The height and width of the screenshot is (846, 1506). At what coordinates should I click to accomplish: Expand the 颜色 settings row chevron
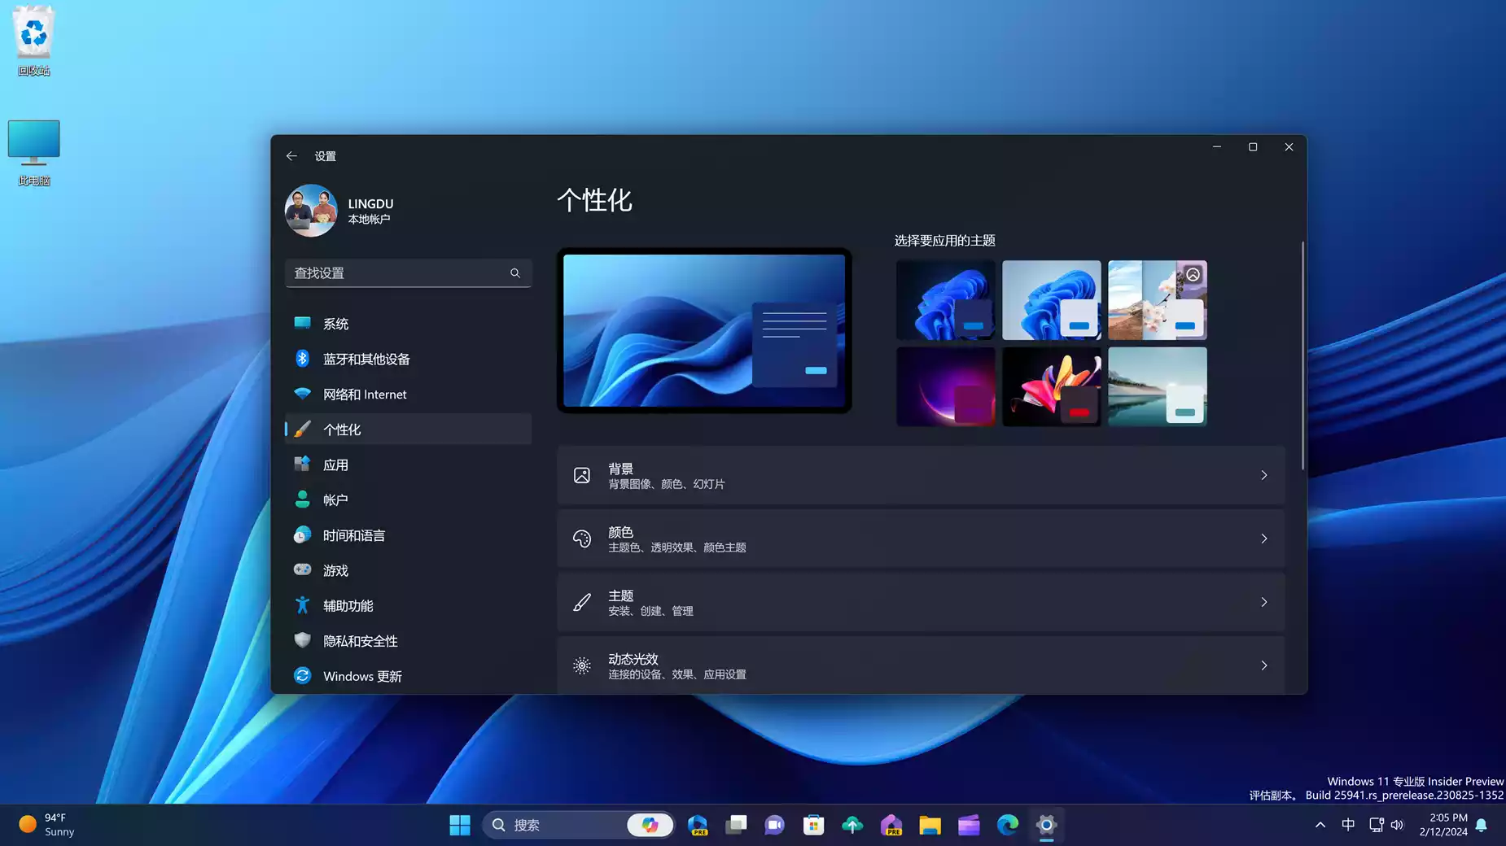click(x=1263, y=539)
